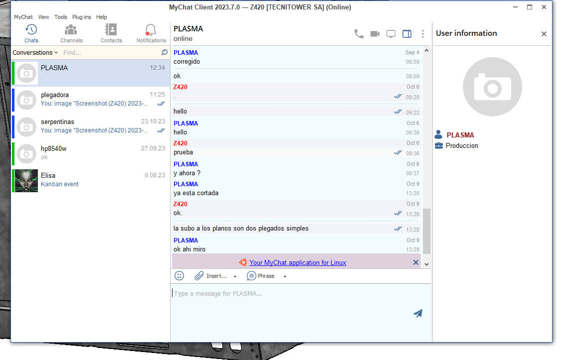
Task: Open the Your MyChat application for Linux link
Action: 298,262
